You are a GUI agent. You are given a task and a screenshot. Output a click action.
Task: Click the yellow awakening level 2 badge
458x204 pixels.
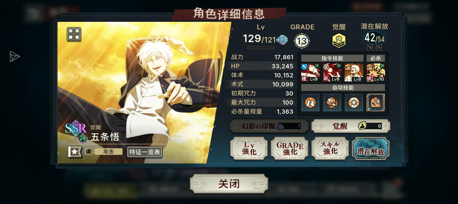339,41
